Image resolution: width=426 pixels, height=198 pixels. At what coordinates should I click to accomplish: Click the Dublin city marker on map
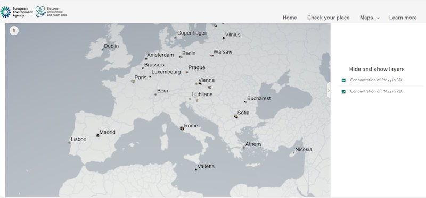point(103,49)
